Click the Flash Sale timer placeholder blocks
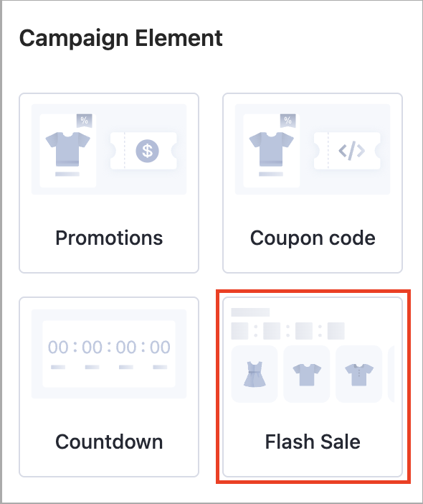Viewport: 423px width, 504px height. (x=288, y=331)
